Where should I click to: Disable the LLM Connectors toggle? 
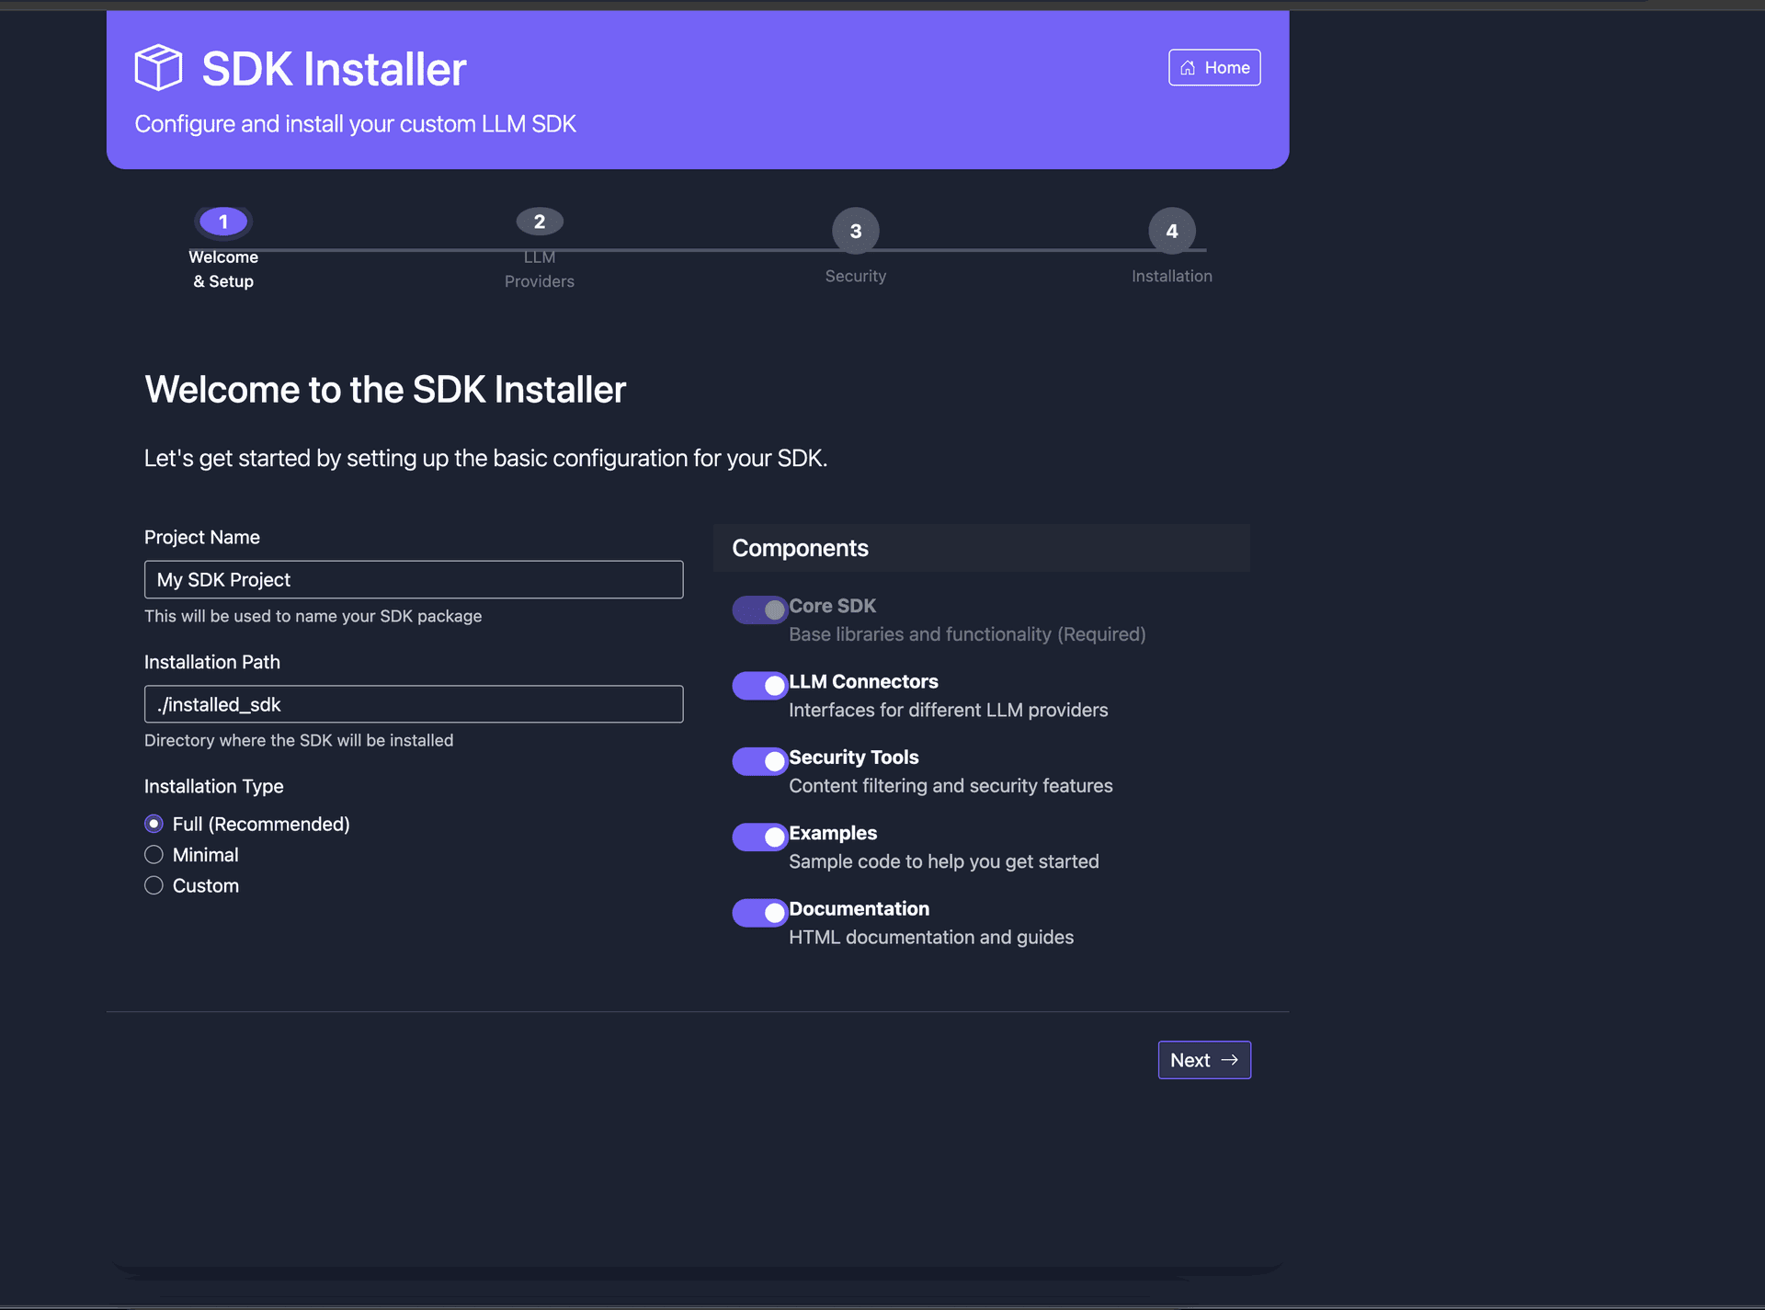point(759,685)
